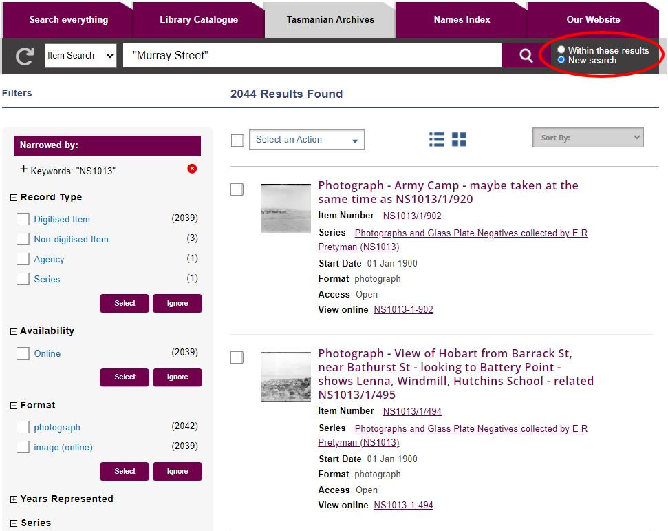Open the Names Index tab
This screenshot has width=668, height=531.
[462, 20]
